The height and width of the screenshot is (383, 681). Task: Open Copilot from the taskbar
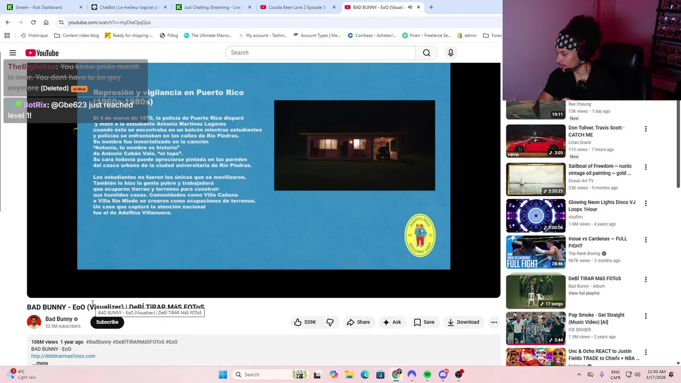[334, 374]
